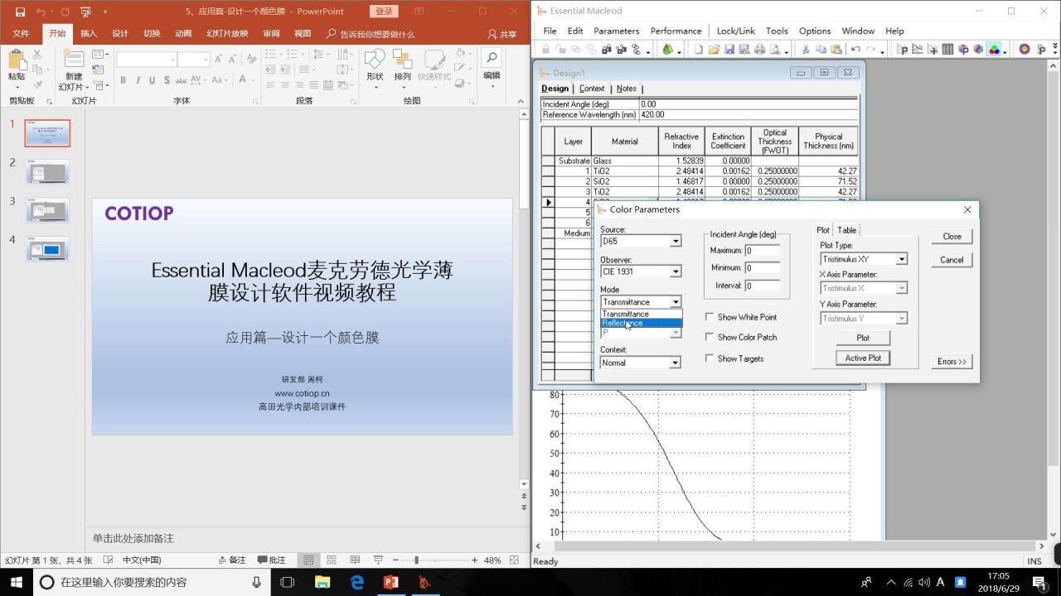Switch to the Table tab

point(846,230)
